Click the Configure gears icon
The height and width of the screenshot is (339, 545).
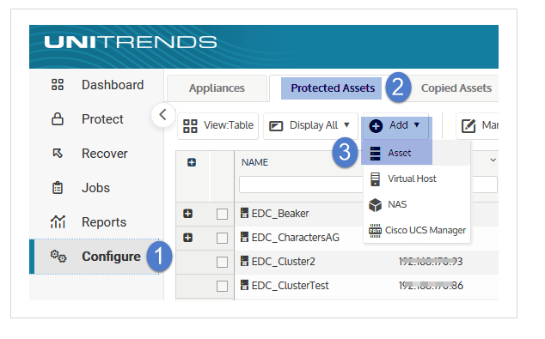coord(58,256)
